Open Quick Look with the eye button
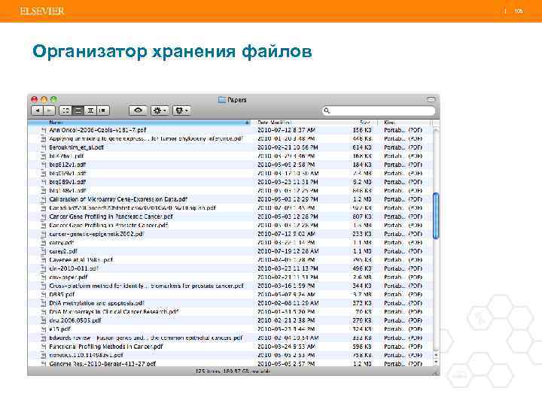The height and width of the screenshot is (406, 542). click(x=138, y=111)
